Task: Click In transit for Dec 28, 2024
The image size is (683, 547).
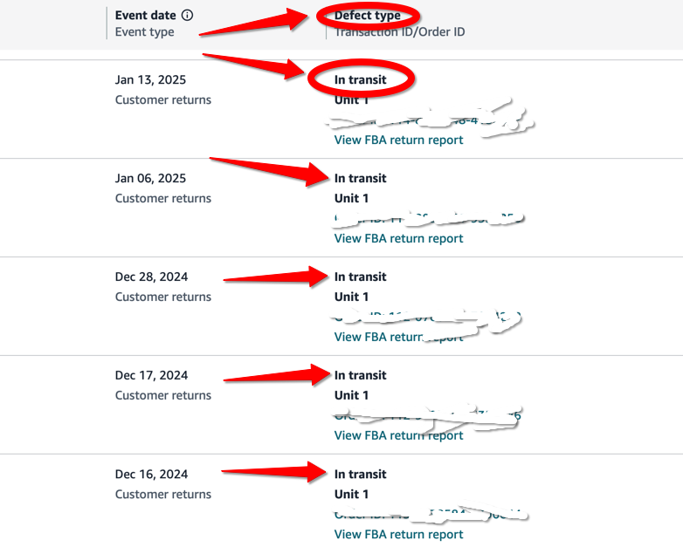Action: pyautogui.click(x=360, y=277)
